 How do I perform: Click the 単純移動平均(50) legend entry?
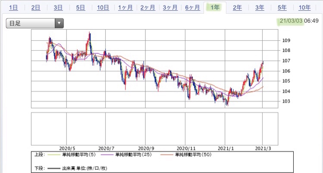point(193,155)
